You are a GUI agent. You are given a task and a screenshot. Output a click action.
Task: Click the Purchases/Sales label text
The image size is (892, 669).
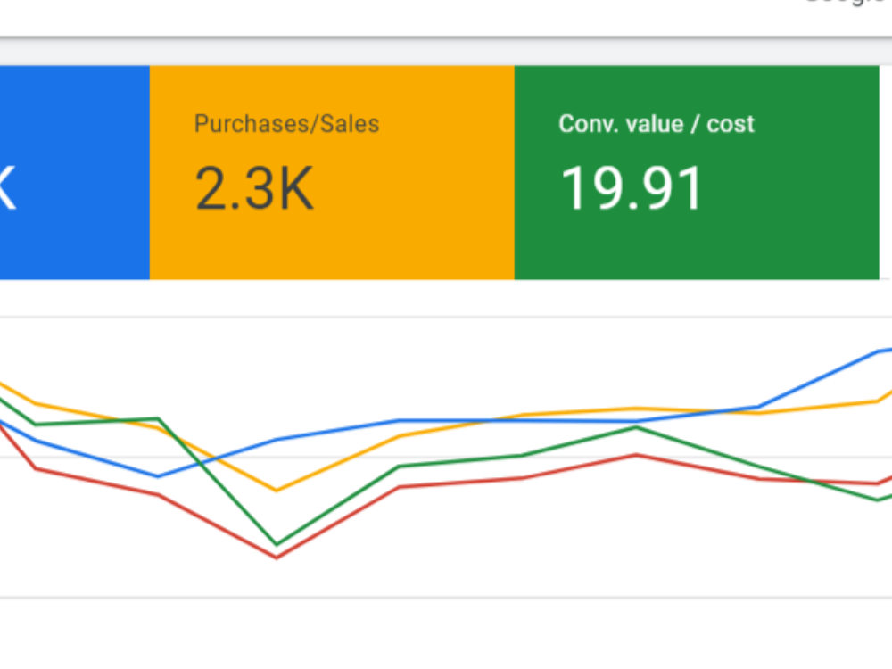tap(286, 123)
